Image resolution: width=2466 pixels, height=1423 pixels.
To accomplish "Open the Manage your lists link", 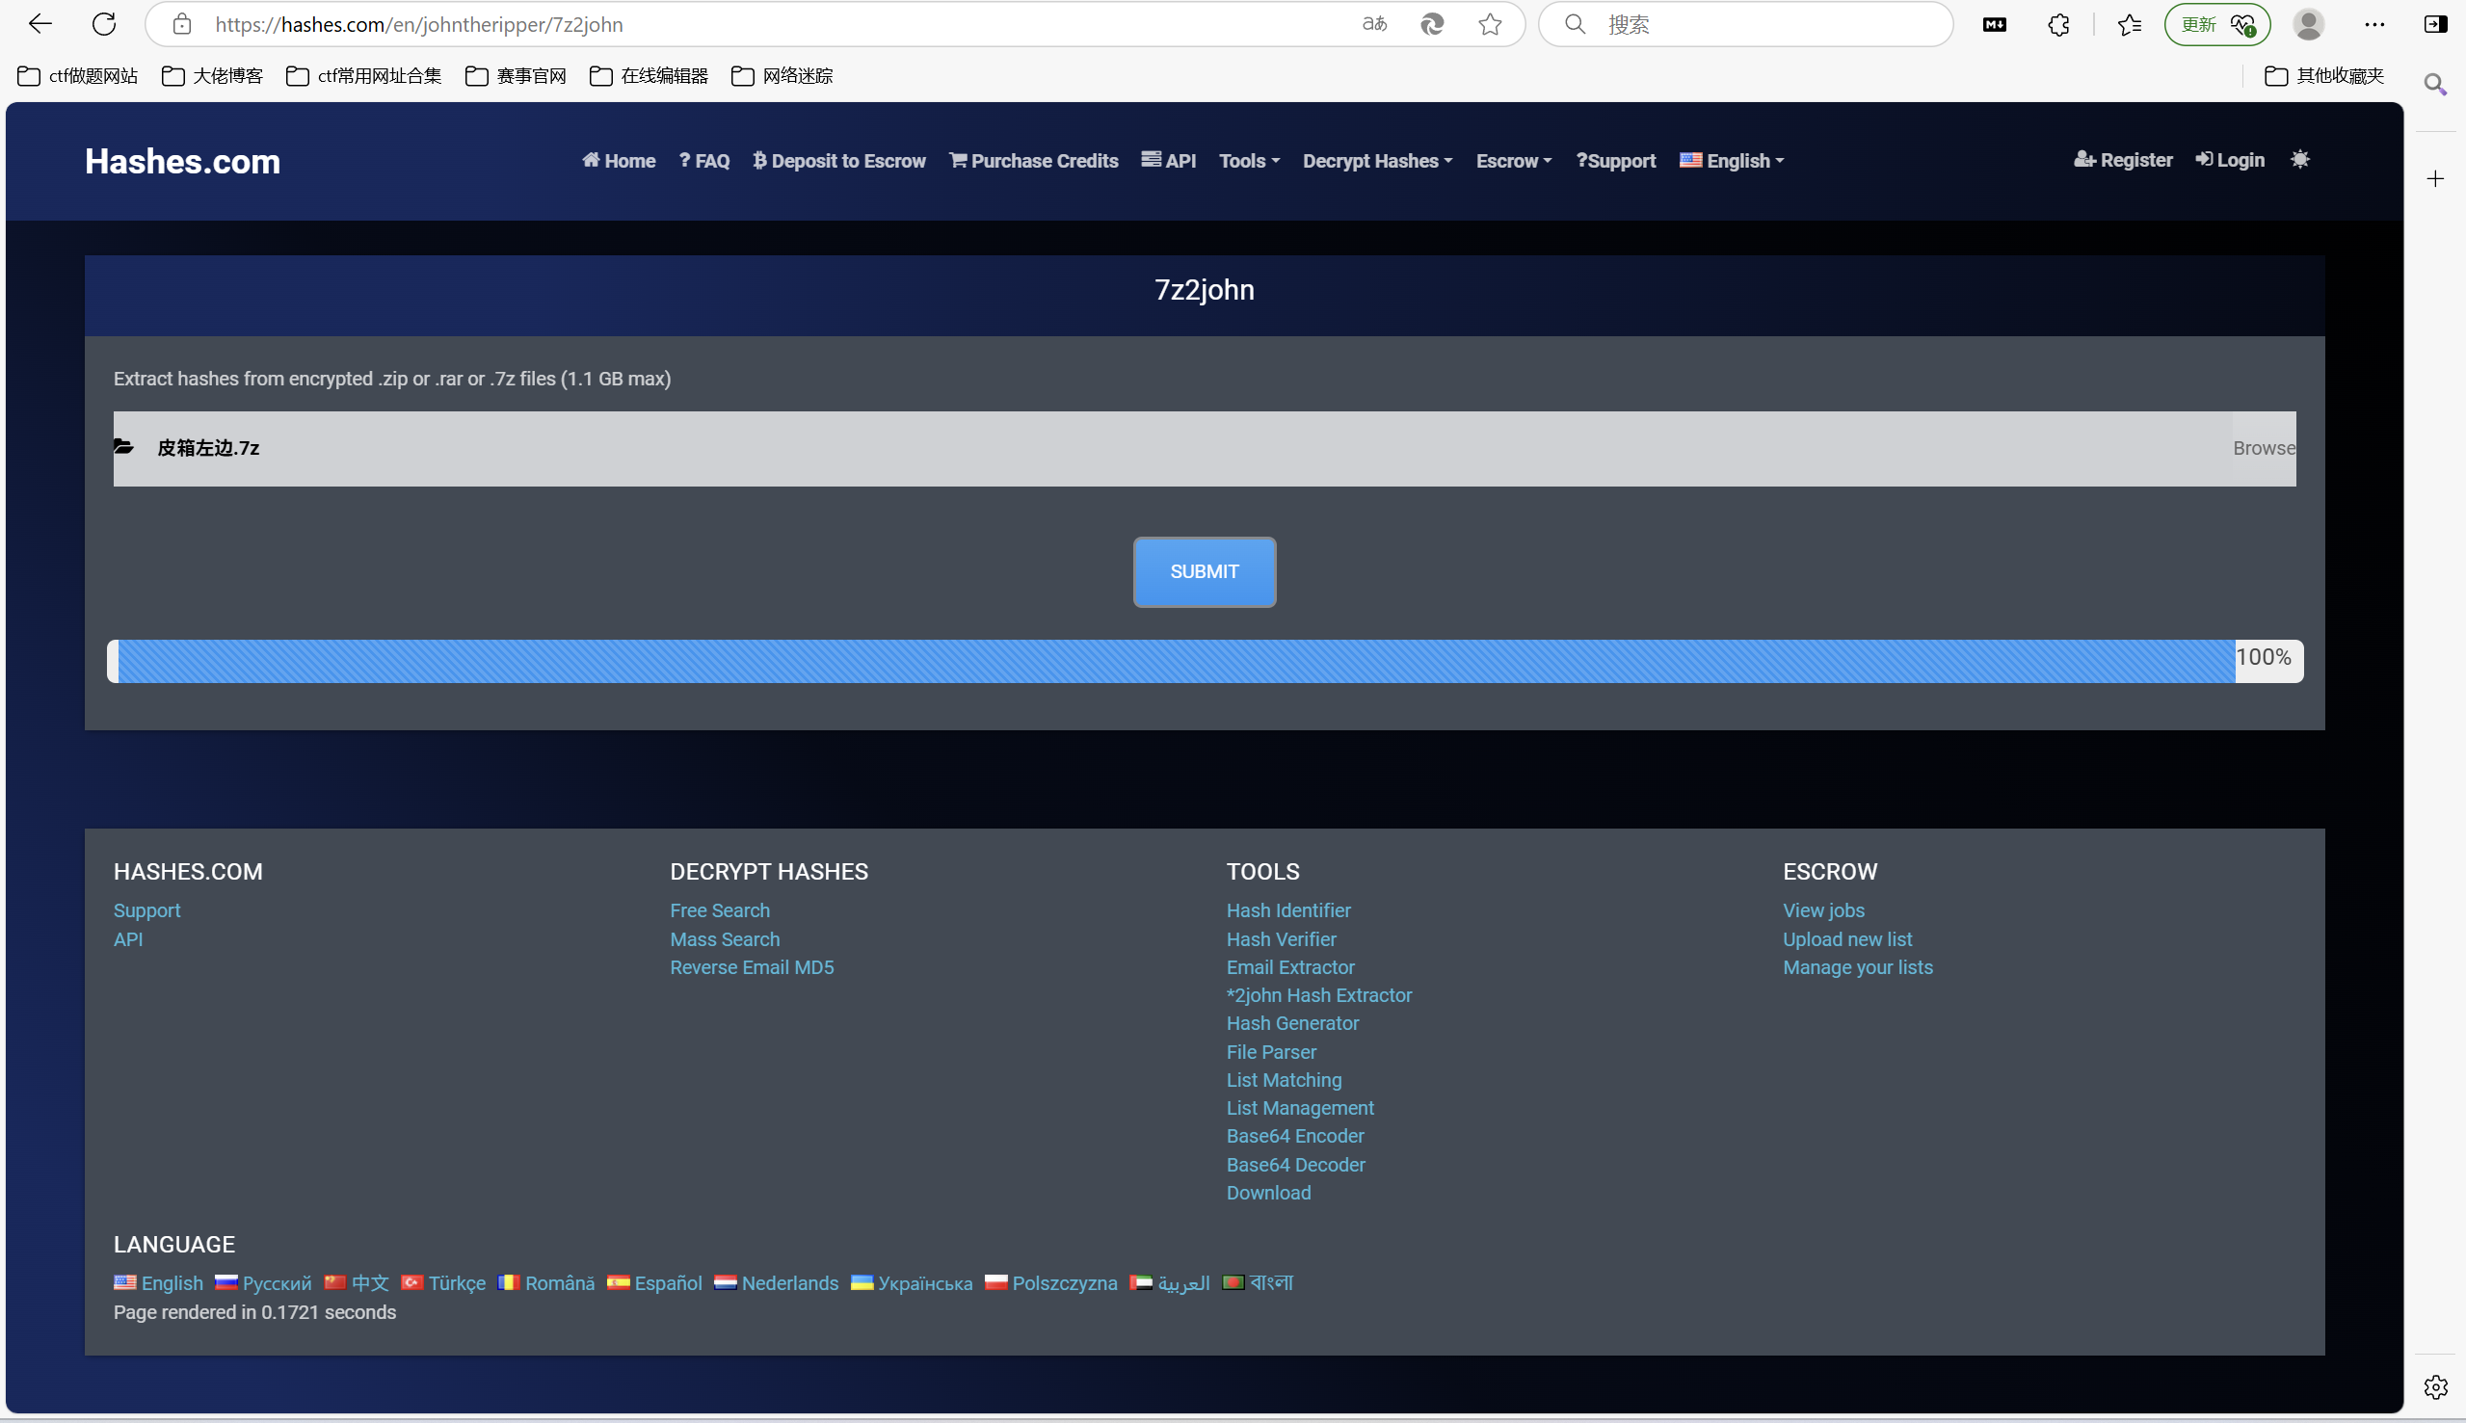I will pos(1857,967).
